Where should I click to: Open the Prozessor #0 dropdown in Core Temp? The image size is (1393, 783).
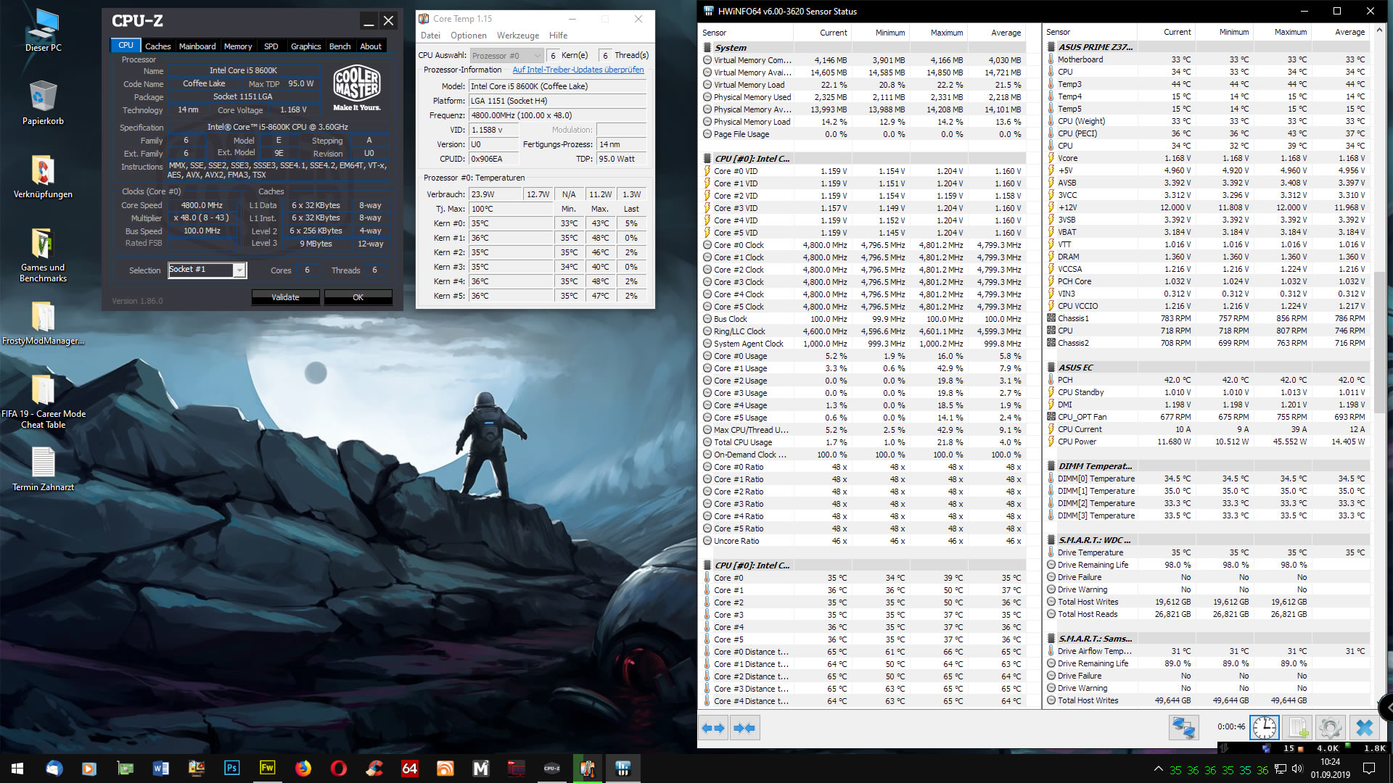click(x=506, y=56)
